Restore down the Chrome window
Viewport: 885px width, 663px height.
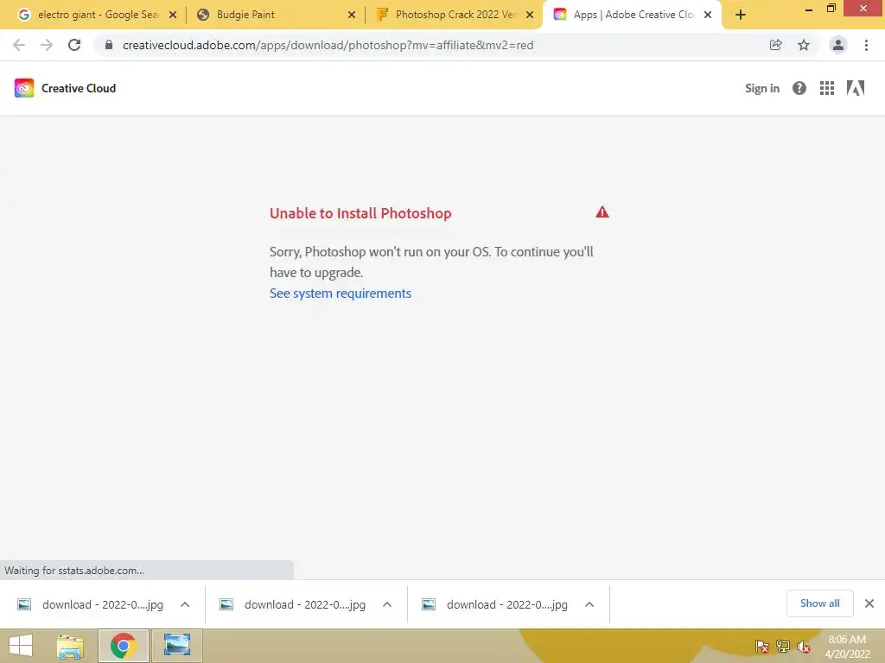(831, 9)
